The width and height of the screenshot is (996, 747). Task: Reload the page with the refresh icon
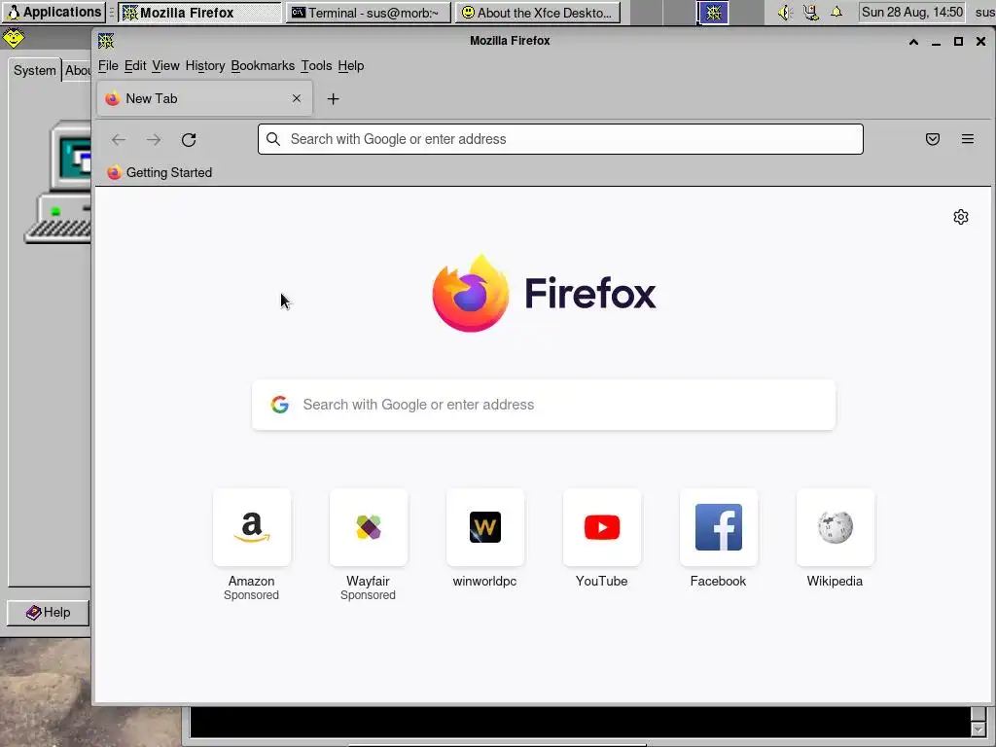coord(189,140)
